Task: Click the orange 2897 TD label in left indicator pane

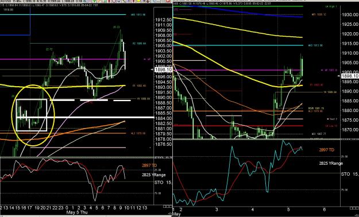Action: [149, 165]
